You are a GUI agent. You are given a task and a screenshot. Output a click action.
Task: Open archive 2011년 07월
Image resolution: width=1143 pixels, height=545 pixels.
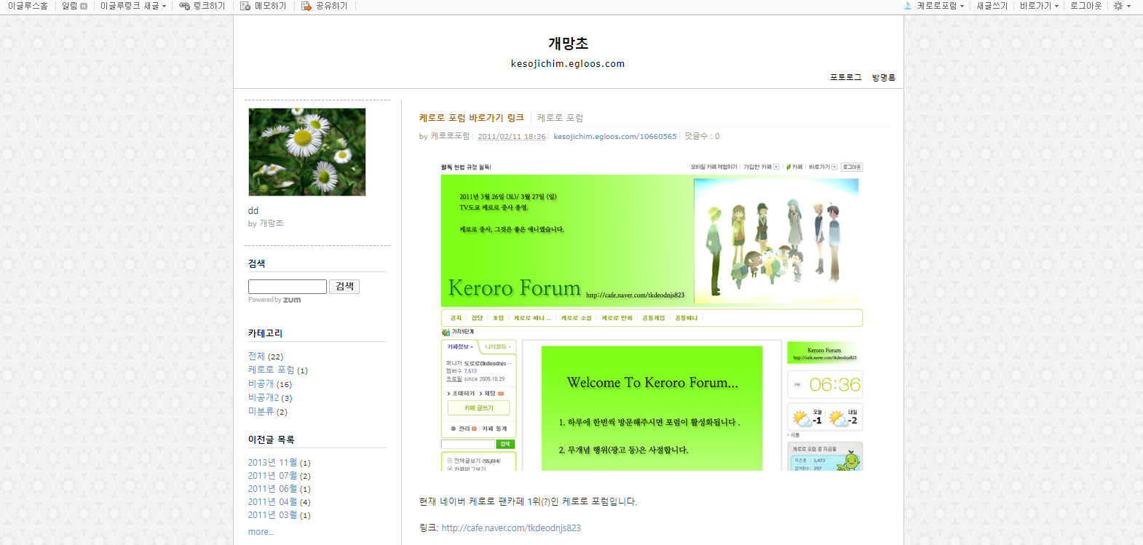272,476
